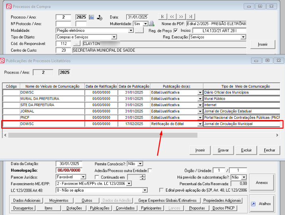Open Retificação do Edital dropdown arrow
The image size is (285, 215).
click(x=200, y=124)
